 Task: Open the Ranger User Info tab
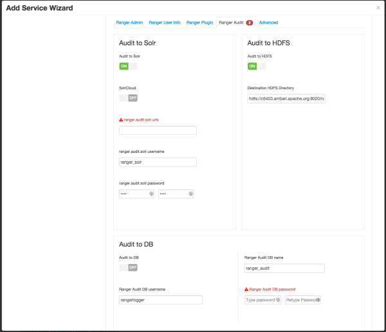pyautogui.click(x=165, y=22)
